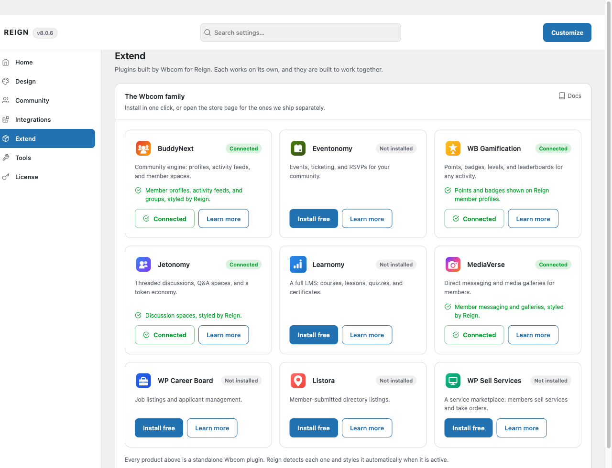This screenshot has width=612, height=468.
Task: Click the WP Career Board briefcase icon
Action: tap(143, 381)
